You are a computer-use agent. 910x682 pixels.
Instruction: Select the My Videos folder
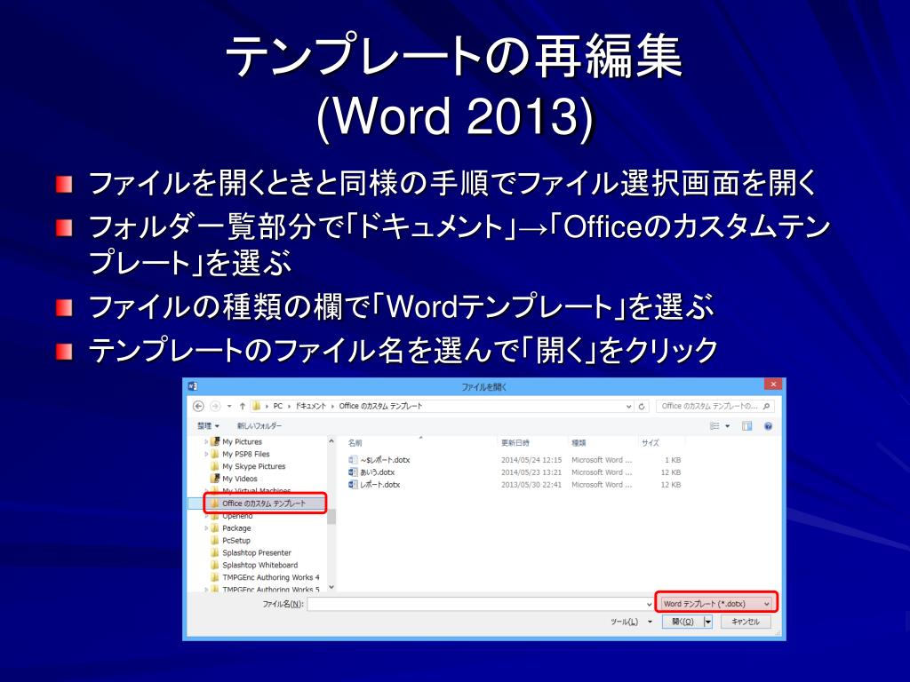240,479
